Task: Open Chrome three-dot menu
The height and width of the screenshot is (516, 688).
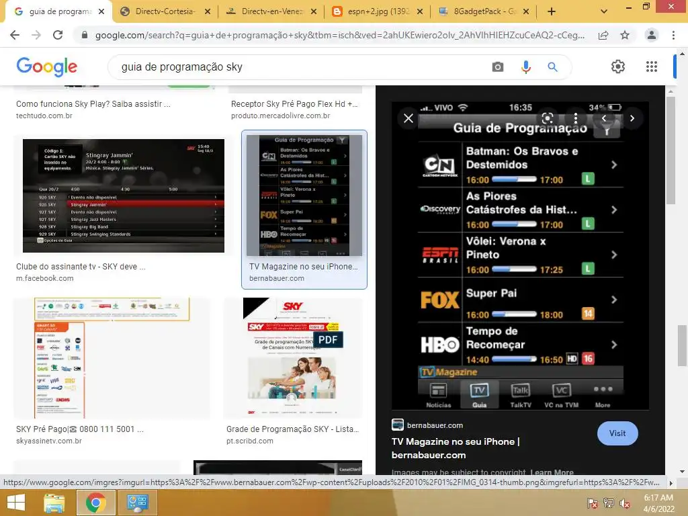Action: coord(673,35)
